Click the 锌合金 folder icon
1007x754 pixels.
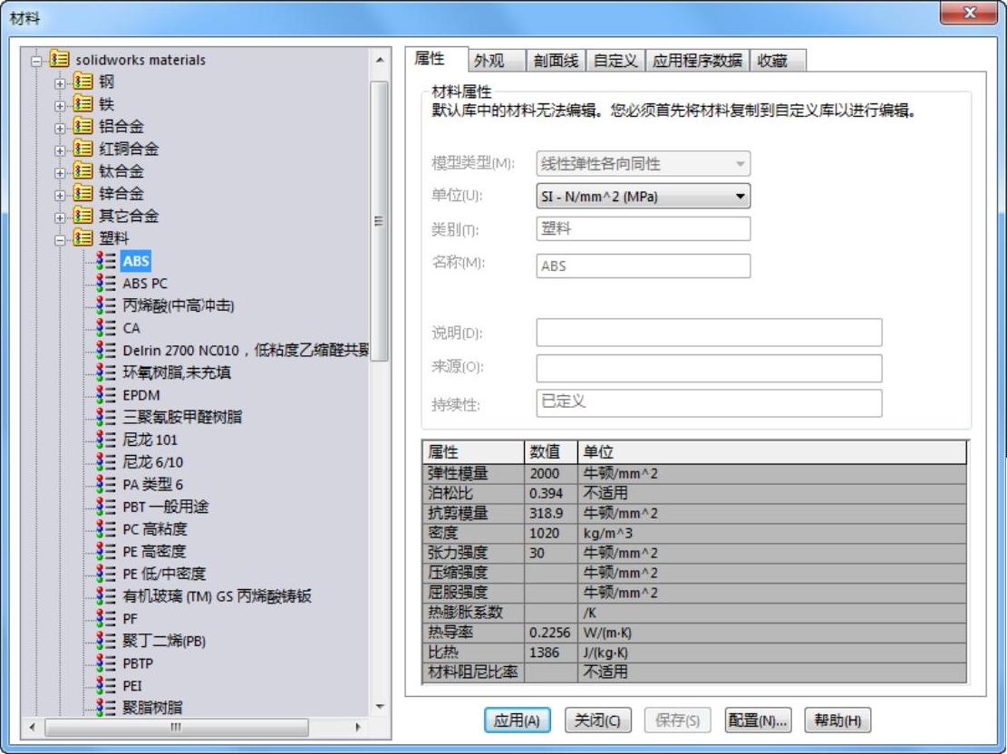coord(82,193)
